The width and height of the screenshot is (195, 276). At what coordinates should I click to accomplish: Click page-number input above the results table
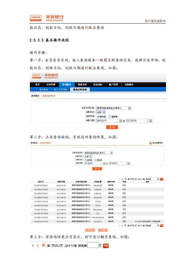(154, 179)
